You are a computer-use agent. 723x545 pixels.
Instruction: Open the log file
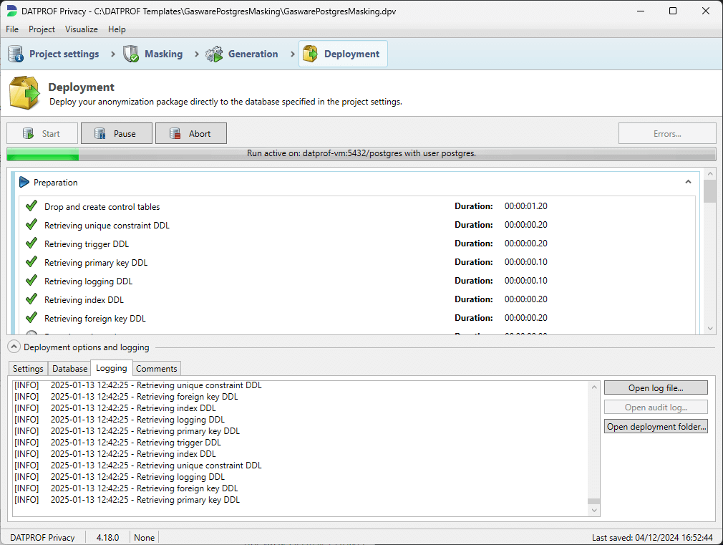[655, 387]
